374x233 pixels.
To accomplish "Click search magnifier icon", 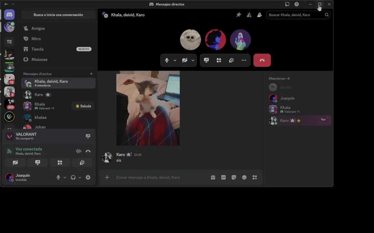I will tap(327, 15).
